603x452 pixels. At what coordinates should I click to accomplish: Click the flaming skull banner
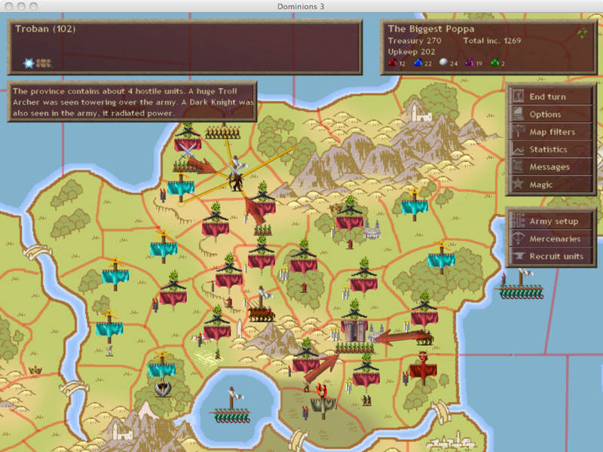[323, 401]
